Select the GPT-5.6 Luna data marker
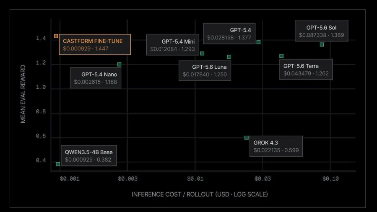This screenshot has width=377, height=212. [229, 57]
